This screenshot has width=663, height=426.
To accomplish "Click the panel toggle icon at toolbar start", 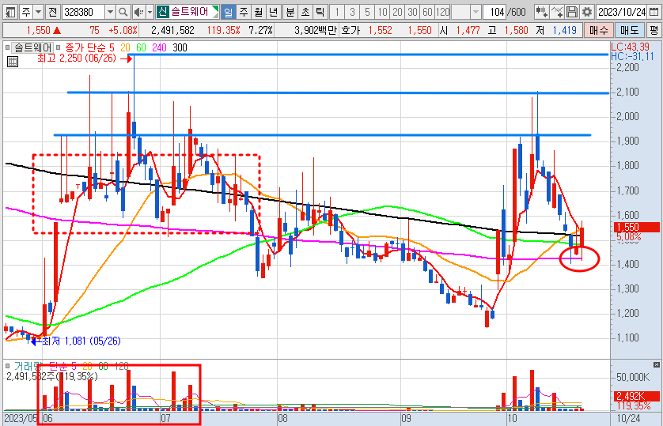I will (x=10, y=12).
